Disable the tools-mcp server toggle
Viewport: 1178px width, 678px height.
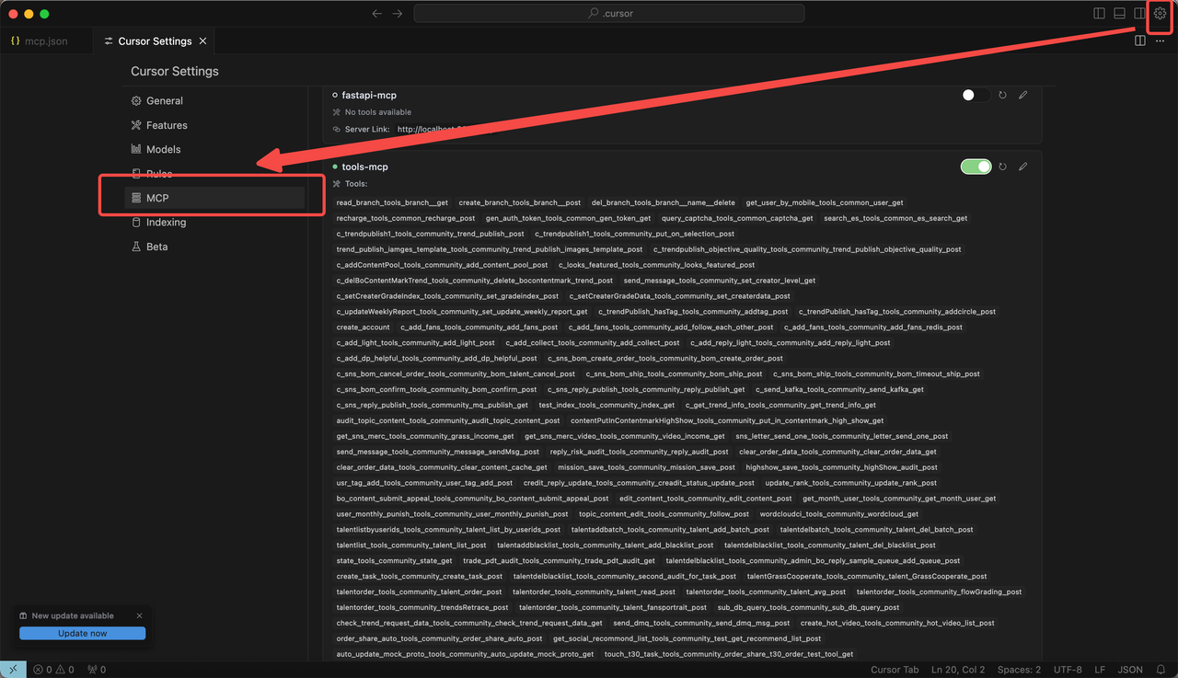click(976, 167)
